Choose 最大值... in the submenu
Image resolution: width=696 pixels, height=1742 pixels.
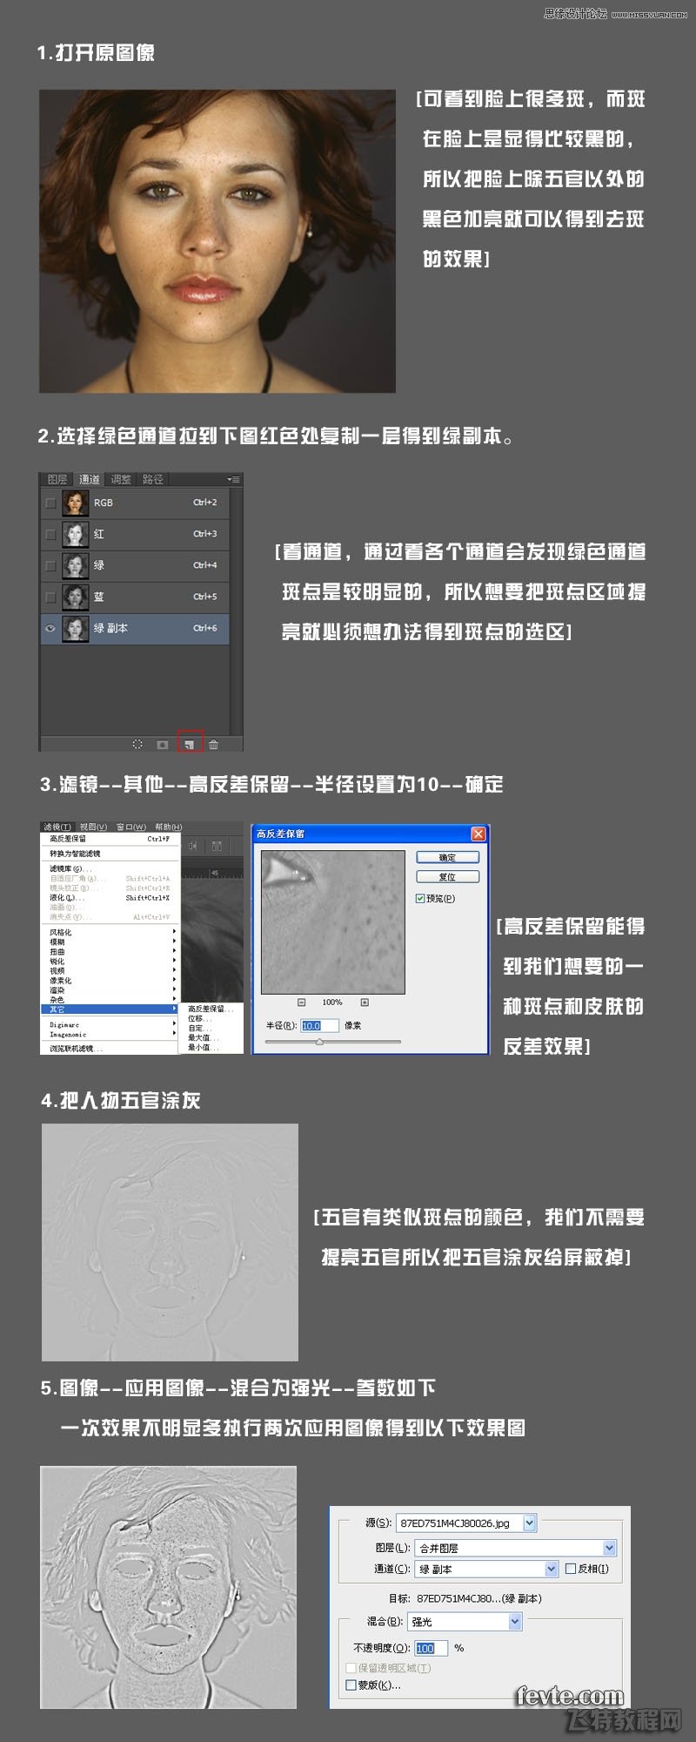(212, 1037)
